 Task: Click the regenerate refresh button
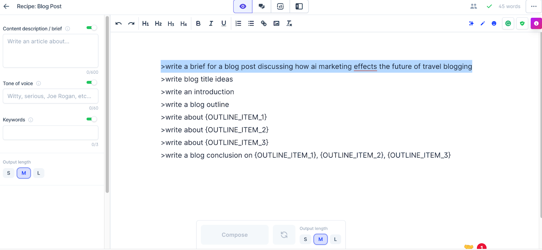click(x=284, y=235)
